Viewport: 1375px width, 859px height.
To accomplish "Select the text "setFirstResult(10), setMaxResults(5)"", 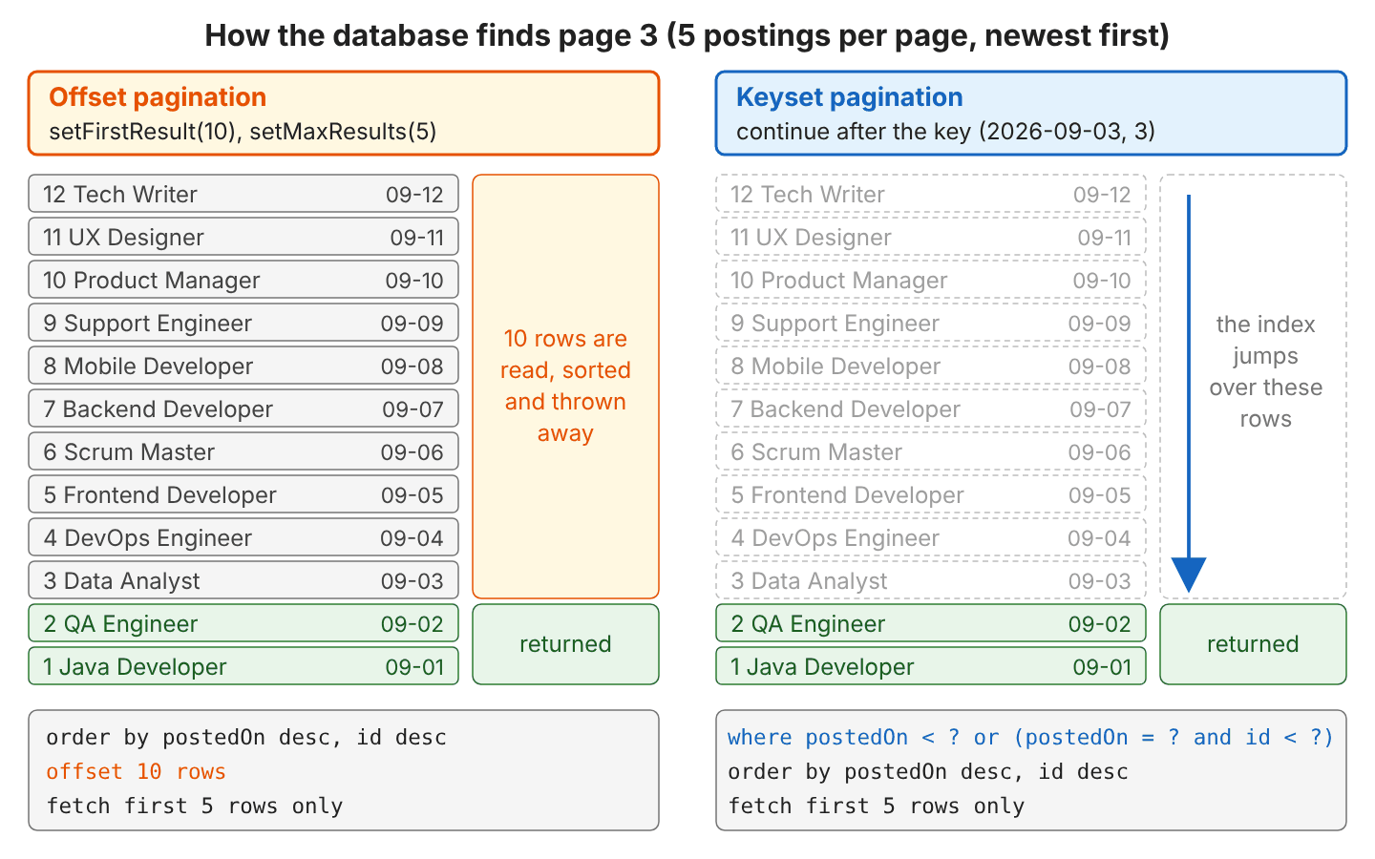I will tap(243, 132).
